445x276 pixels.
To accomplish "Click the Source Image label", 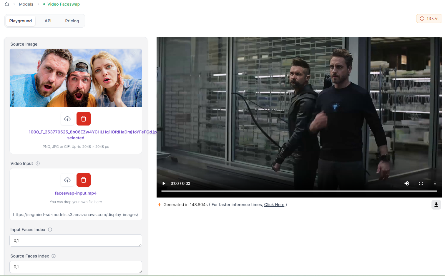I will [24, 44].
